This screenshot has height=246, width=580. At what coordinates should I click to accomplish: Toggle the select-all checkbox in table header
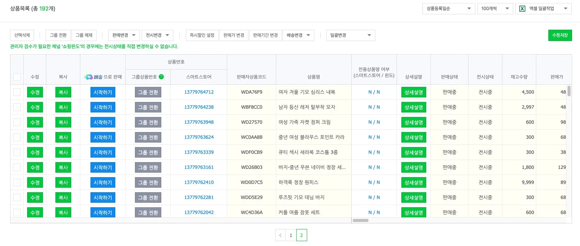[17, 77]
